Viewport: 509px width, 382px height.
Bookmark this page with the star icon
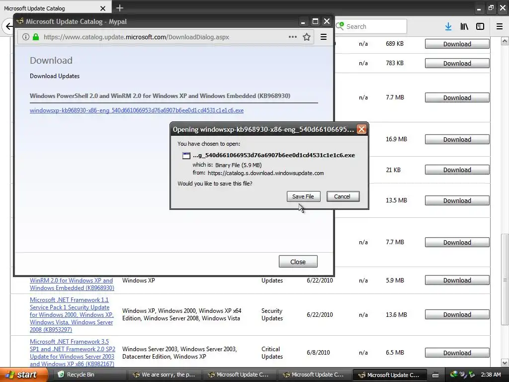click(x=306, y=37)
